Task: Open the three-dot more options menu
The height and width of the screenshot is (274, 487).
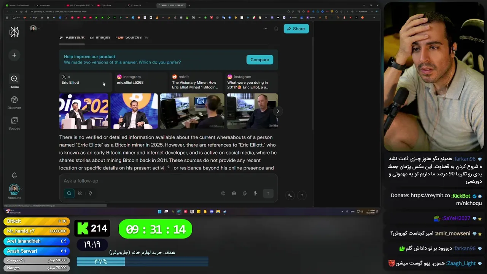Action: pyautogui.click(x=265, y=29)
